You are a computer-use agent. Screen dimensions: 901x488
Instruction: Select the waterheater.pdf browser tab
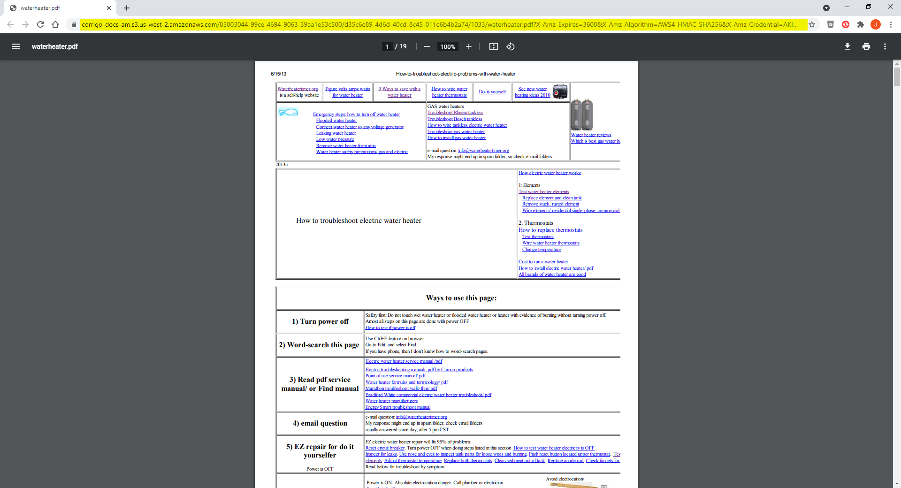pos(56,8)
